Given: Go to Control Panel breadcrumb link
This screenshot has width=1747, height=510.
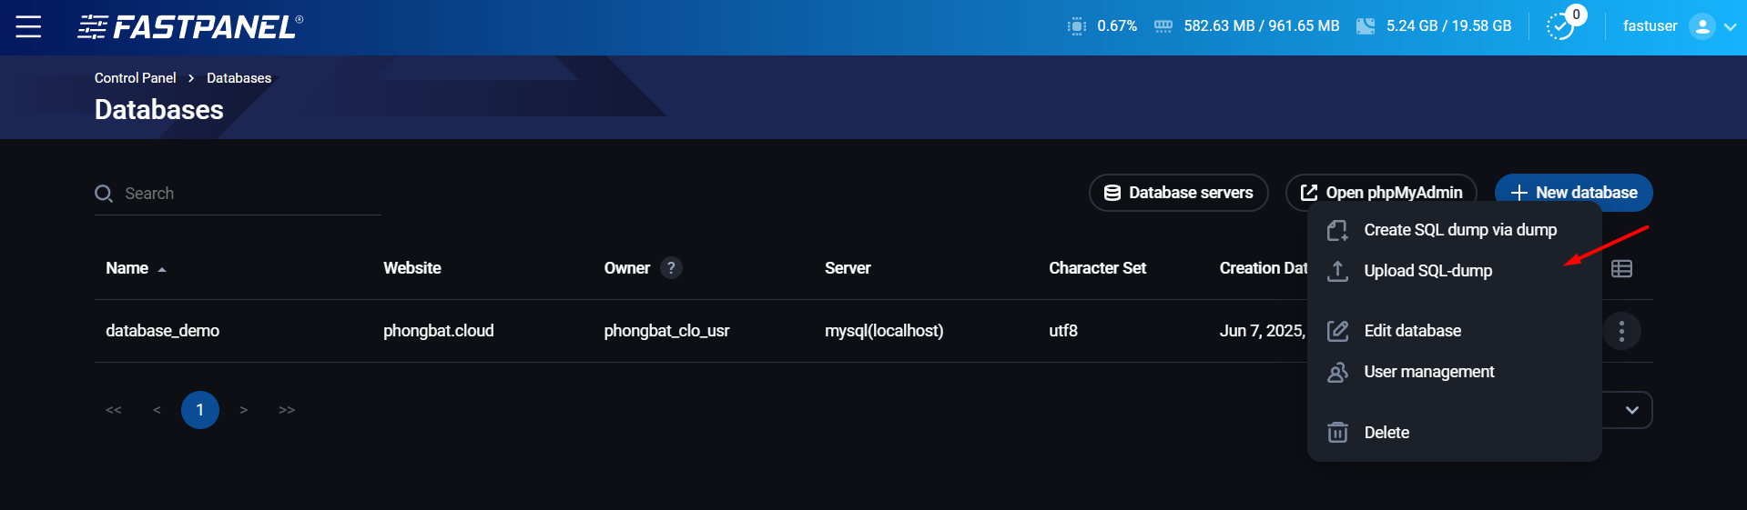Looking at the screenshot, I should [135, 78].
